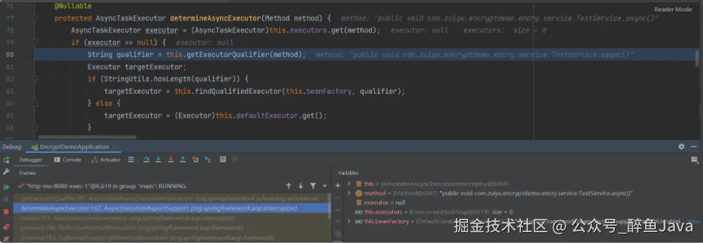This screenshot has height=244, width=703.
Task: Click line number 80 in gutter
Action: (9, 55)
